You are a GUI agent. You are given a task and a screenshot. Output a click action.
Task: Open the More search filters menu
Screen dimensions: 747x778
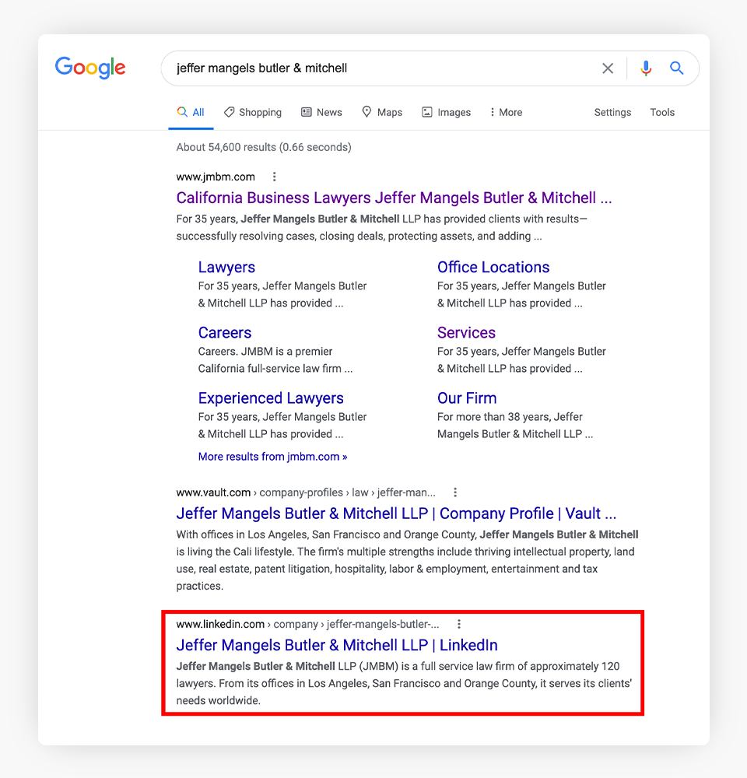[506, 112]
